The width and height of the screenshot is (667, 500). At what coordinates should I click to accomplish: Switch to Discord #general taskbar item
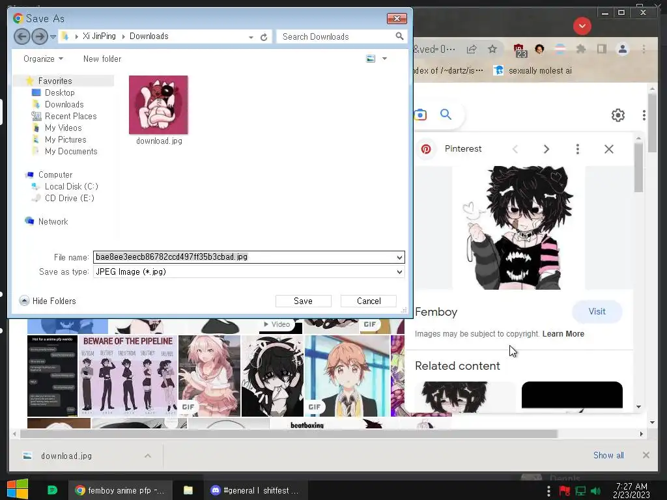coord(255,491)
